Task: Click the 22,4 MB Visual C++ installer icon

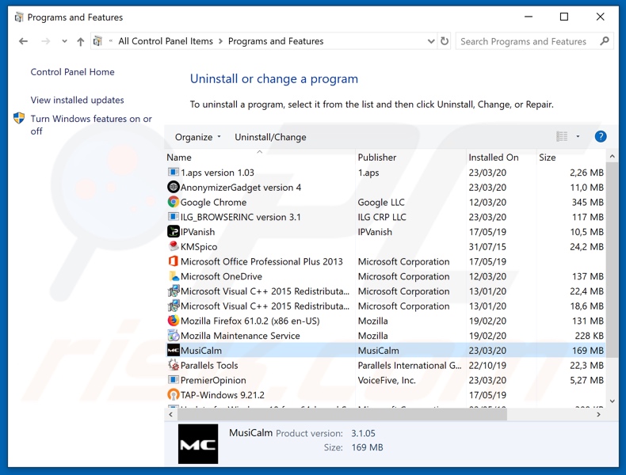Action: pos(173,291)
